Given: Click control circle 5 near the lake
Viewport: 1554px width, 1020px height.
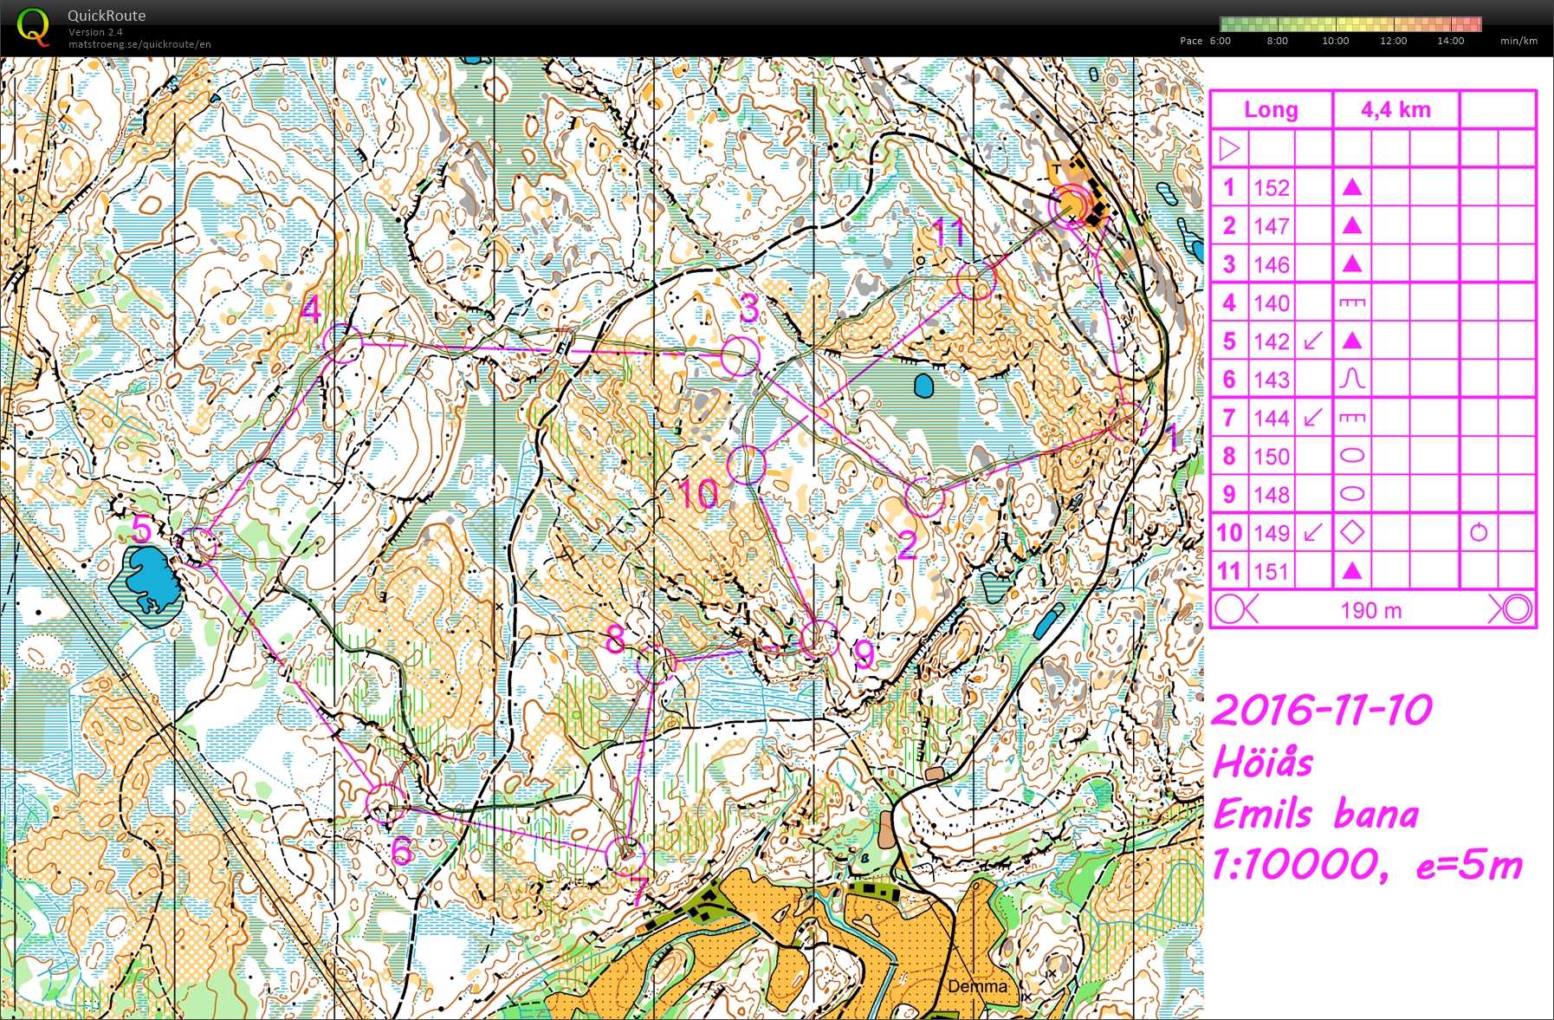Looking at the screenshot, I should [199, 546].
